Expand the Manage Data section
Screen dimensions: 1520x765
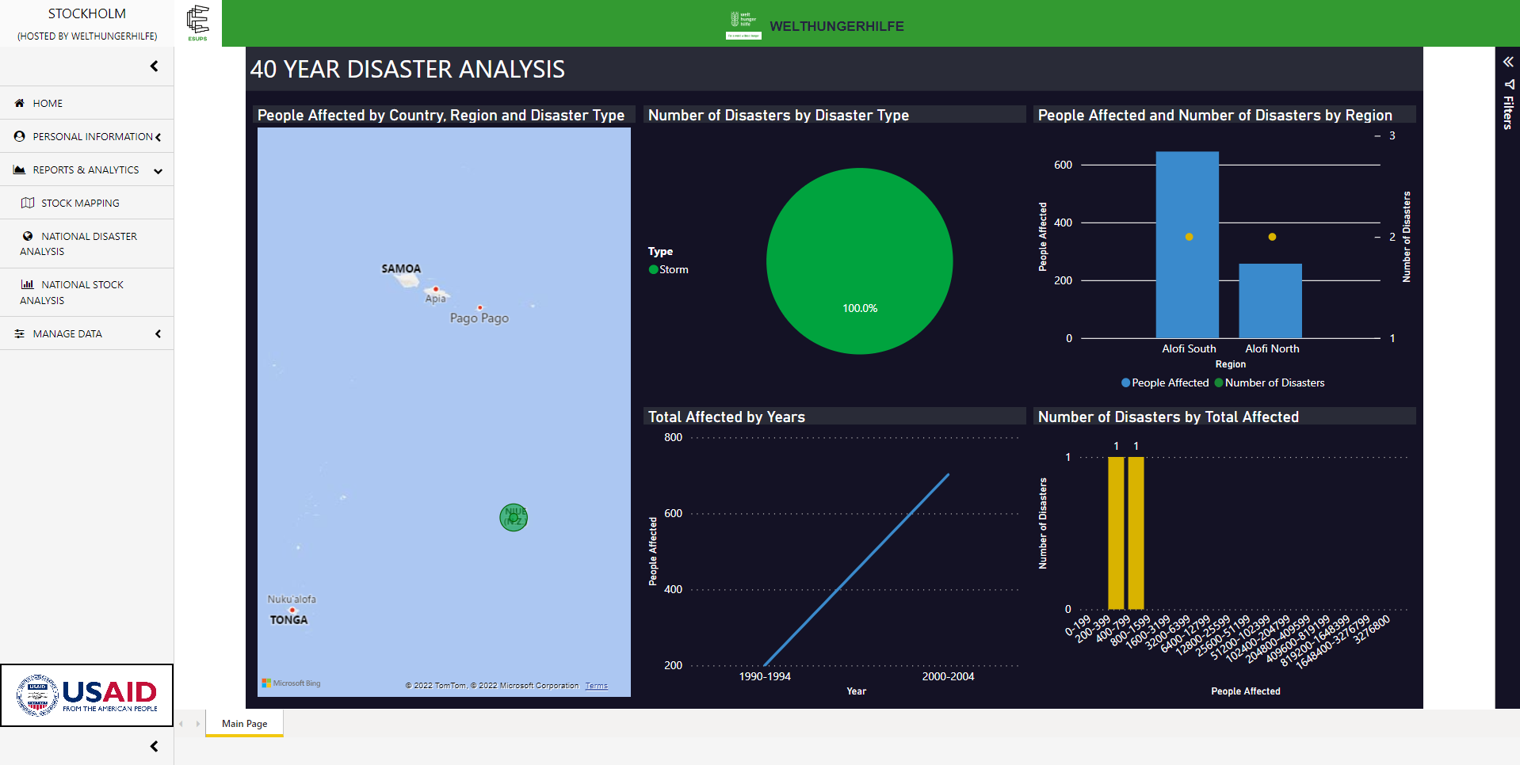click(158, 333)
